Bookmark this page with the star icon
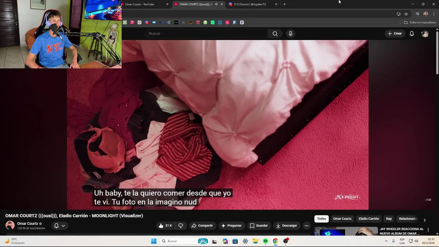This screenshot has height=247, width=439. [406, 14]
